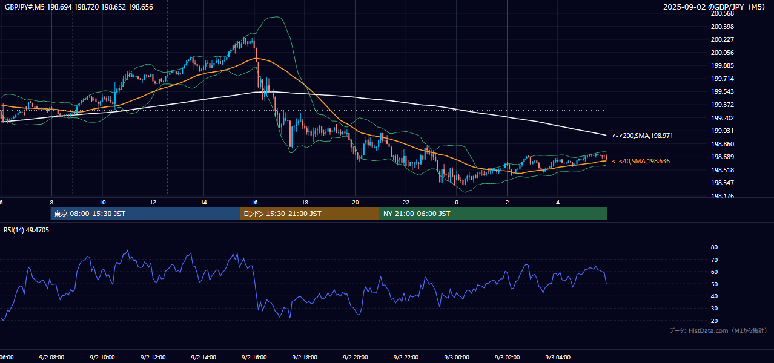Click RSI axis level 80
The height and width of the screenshot is (363, 774).
click(x=714, y=247)
